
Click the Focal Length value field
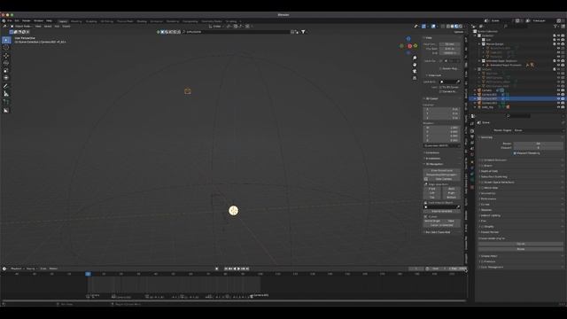(x=449, y=44)
